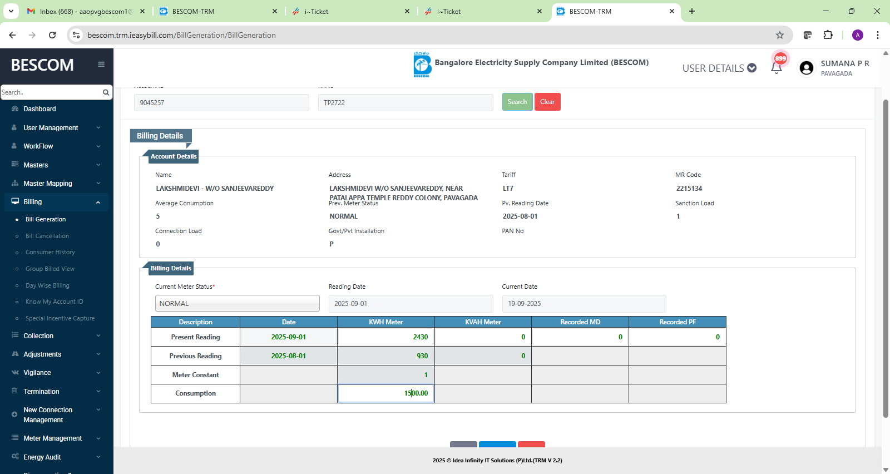Open Bill Cancellation in the sidebar
Image resolution: width=890 pixels, height=474 pixels.
coord(47,236)
